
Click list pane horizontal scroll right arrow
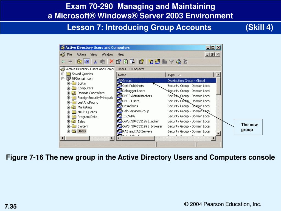point(213,138)
